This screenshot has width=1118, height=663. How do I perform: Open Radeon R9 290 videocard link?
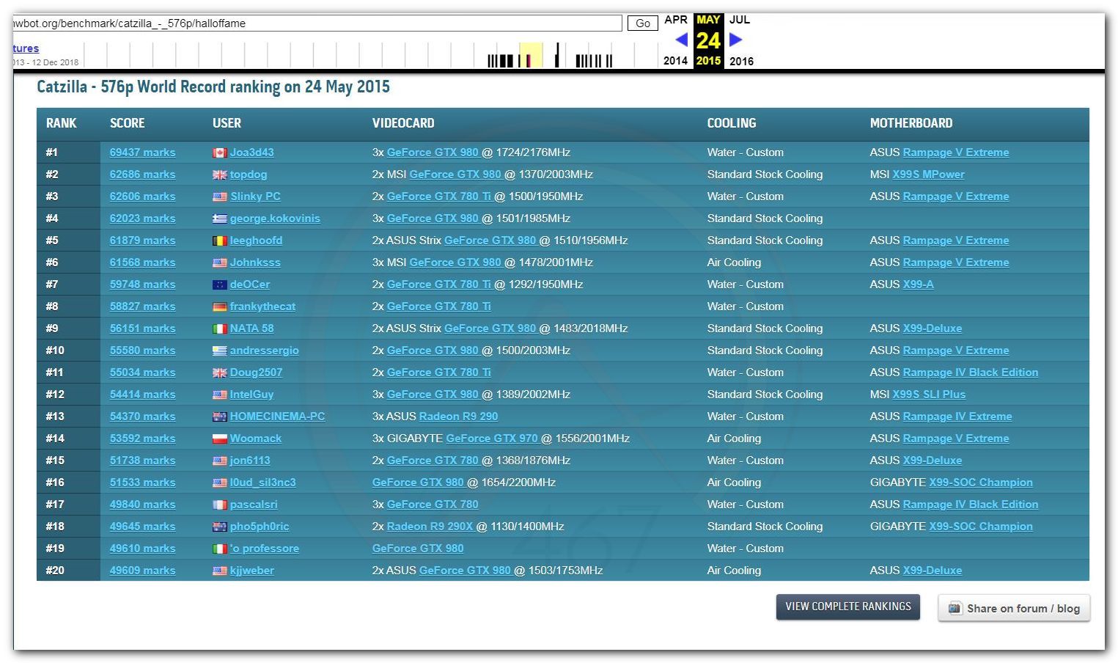458,417
